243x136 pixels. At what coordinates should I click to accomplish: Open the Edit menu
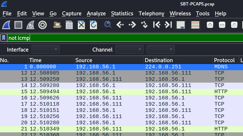tap(22, 14)
